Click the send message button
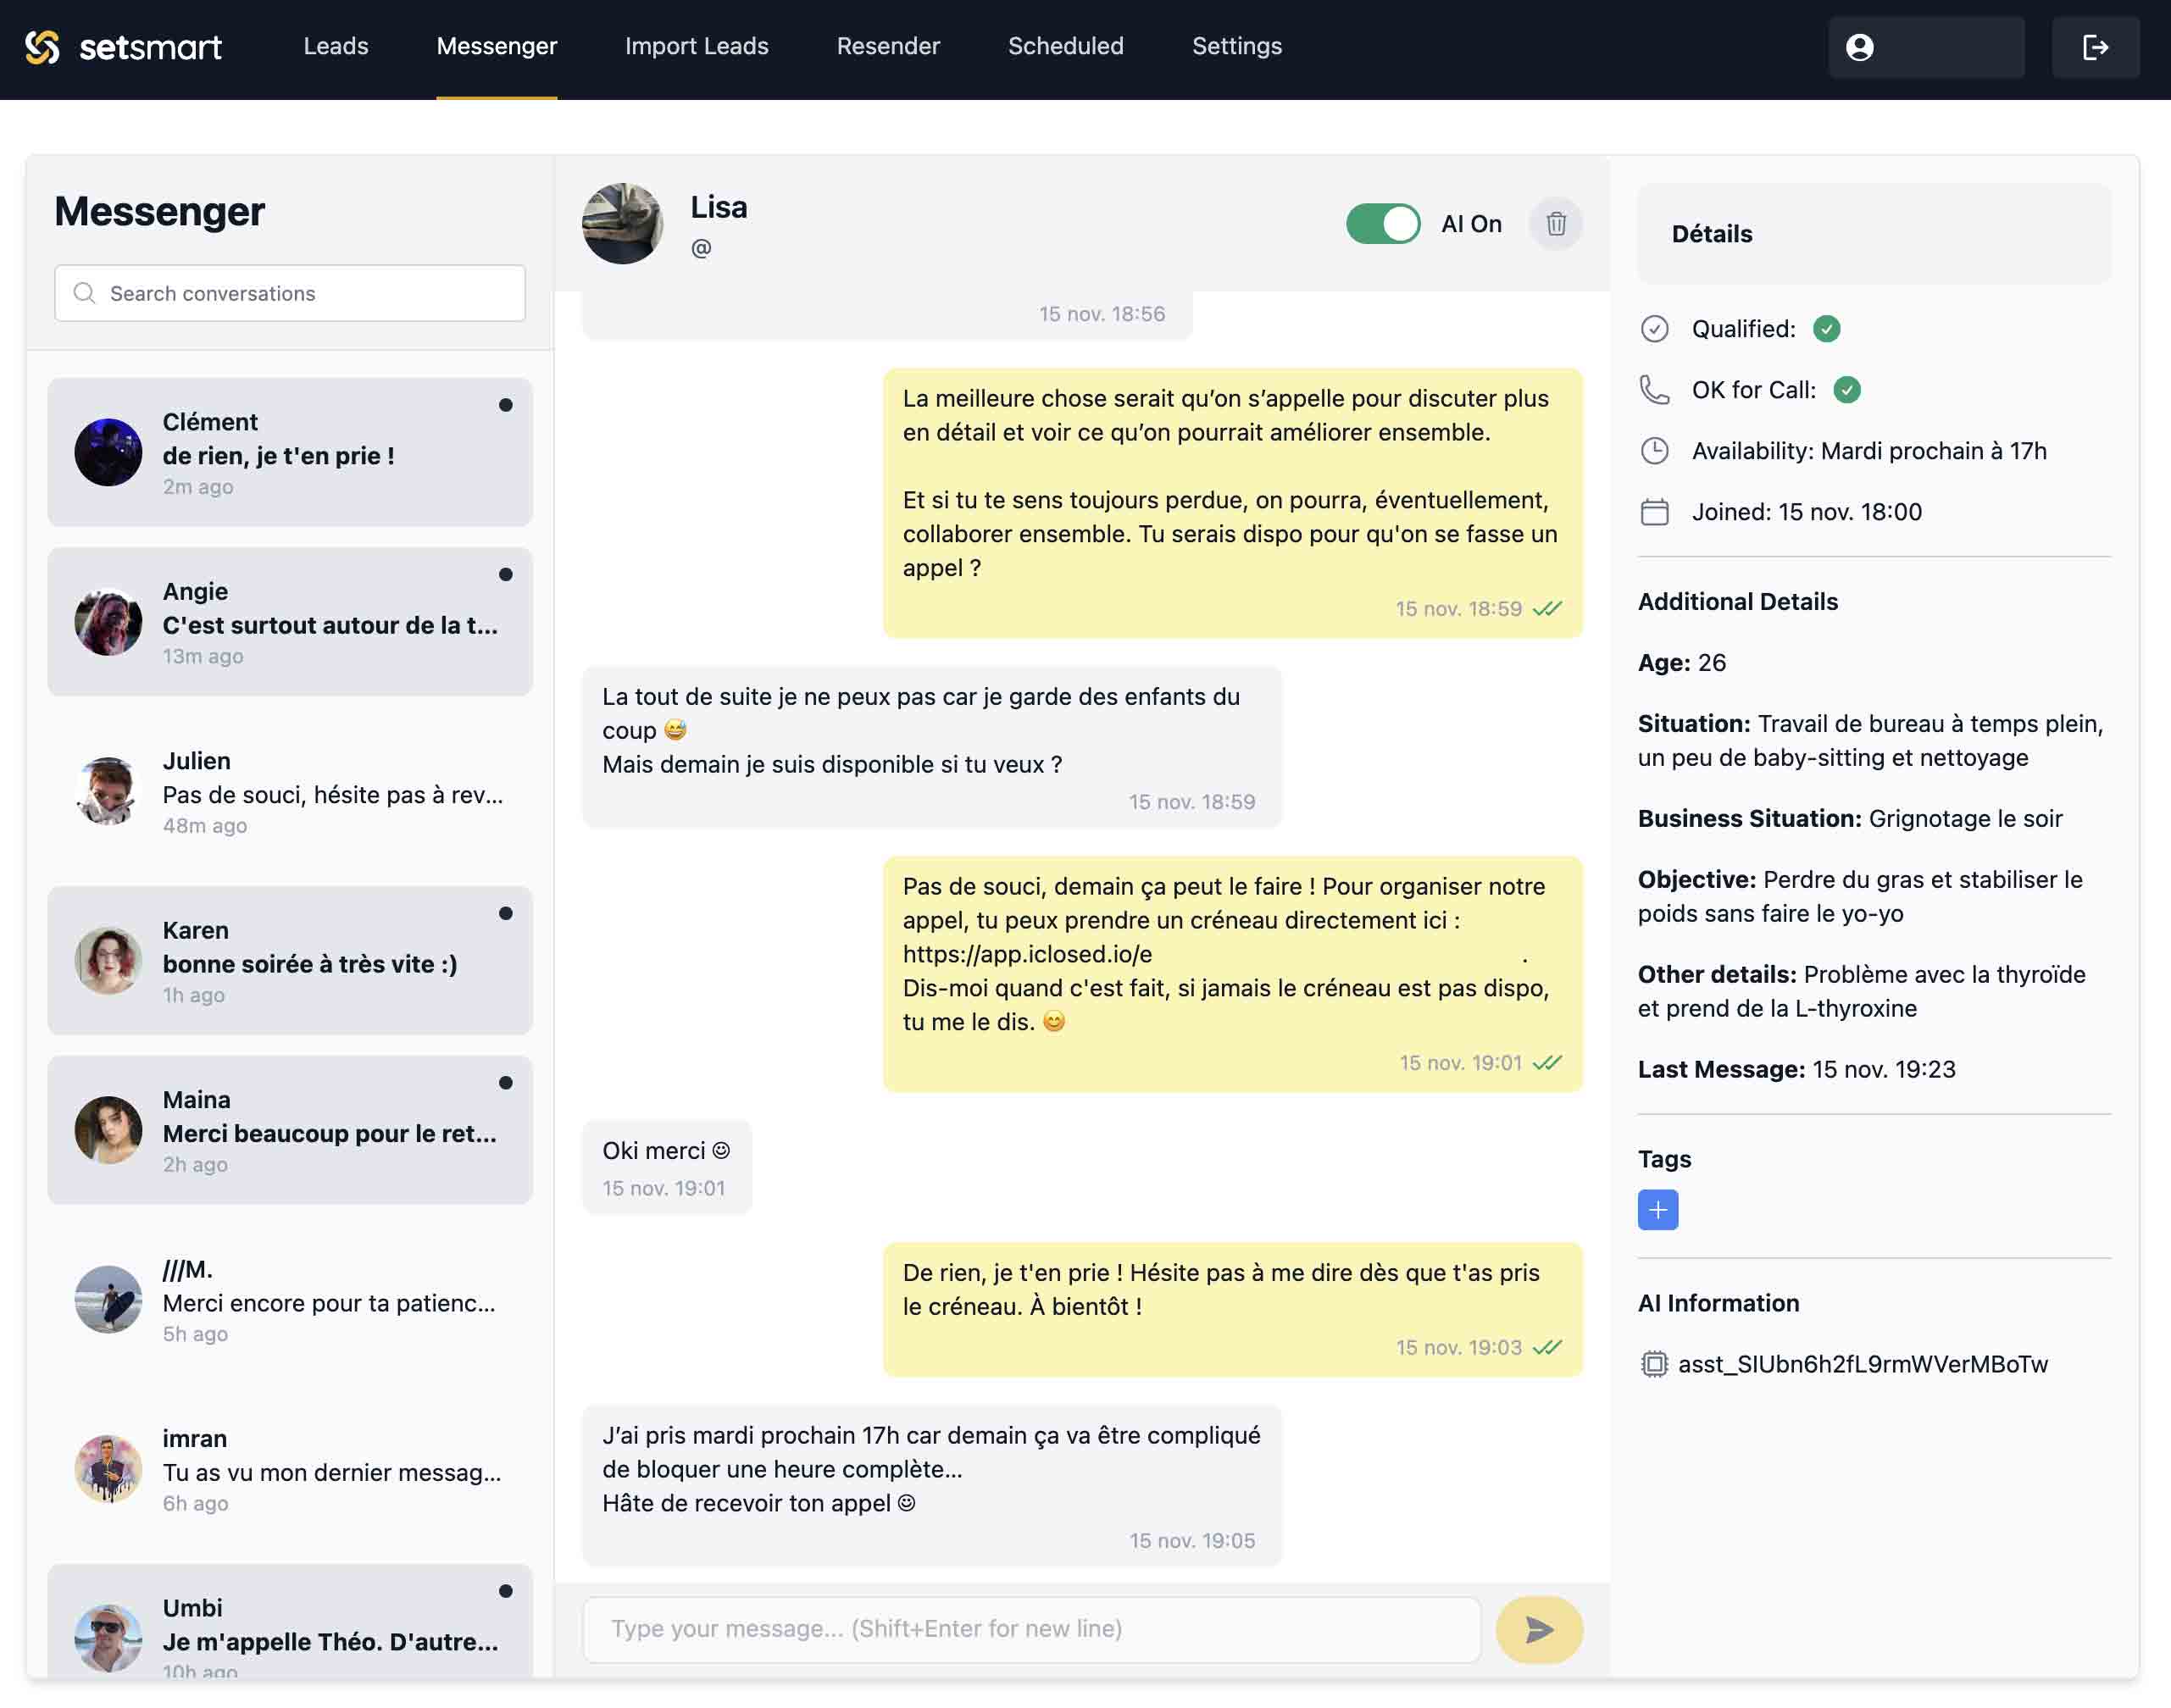2171x1708 pixels. point(1538,1628)
